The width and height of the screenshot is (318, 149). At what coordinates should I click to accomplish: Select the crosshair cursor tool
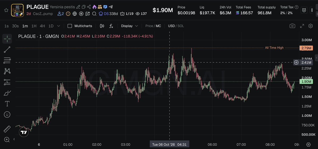point(7,39)
